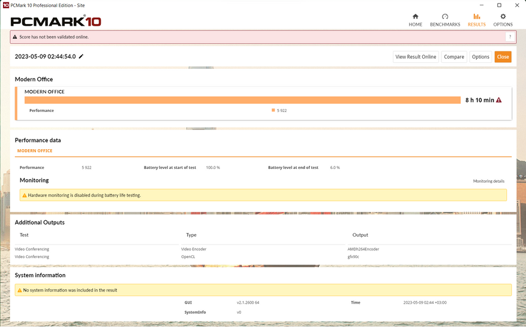Image resolution: width=526 pixels, height=327 pixels.
Task: Click the Test column header
Action: coord(24,235)
